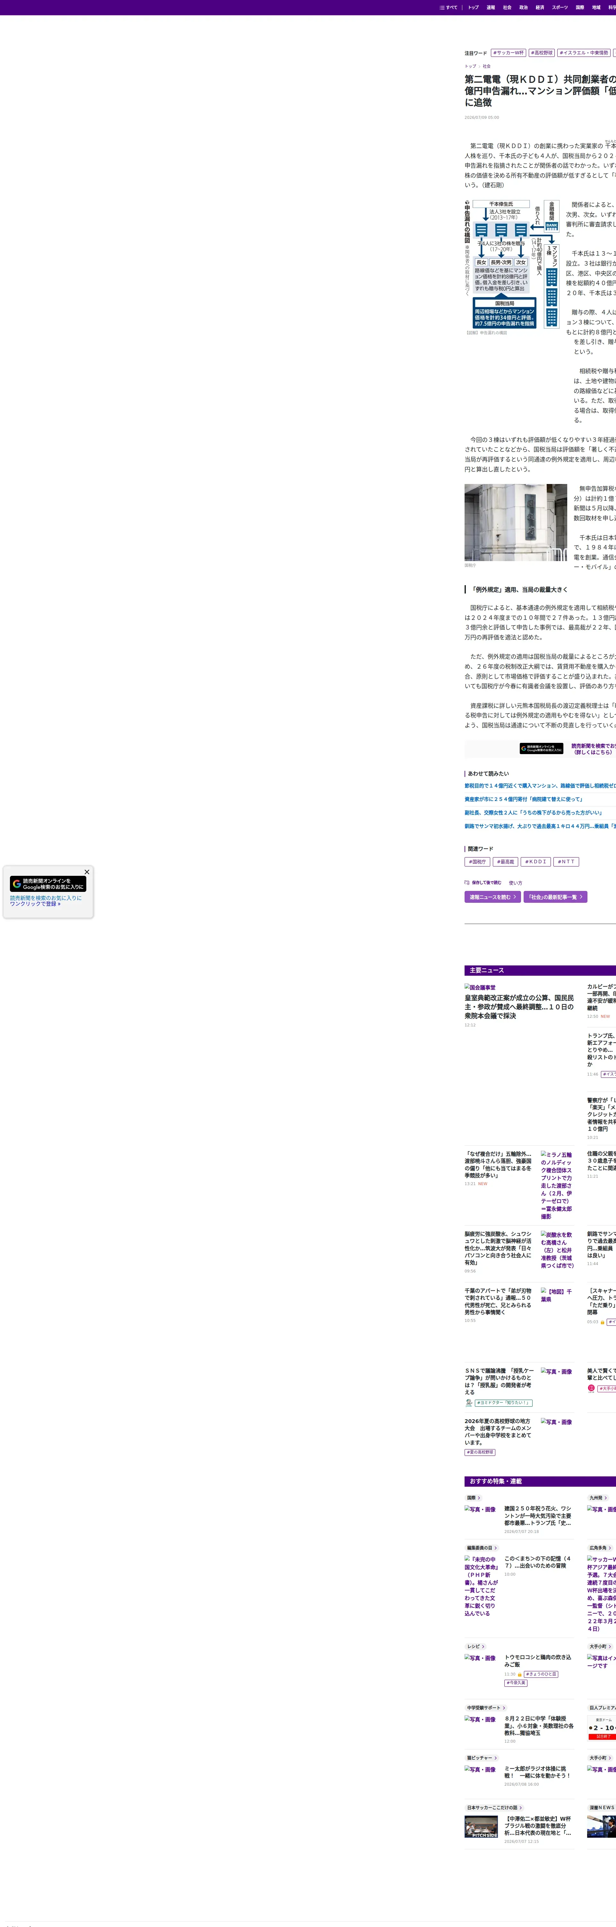Open the 「なぜ複合だけ」五輪除外 article
This screenshot has width=616, height=1927.
point(498,1165)
